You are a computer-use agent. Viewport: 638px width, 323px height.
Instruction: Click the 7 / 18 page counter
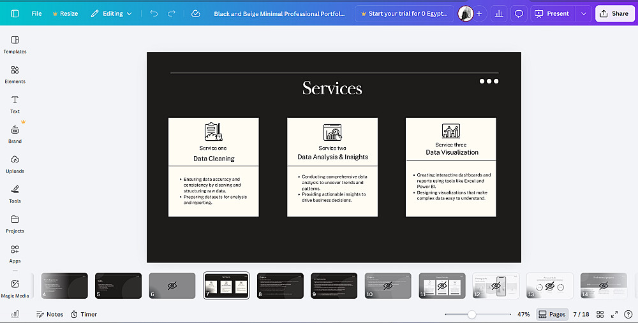pos(581,314)
